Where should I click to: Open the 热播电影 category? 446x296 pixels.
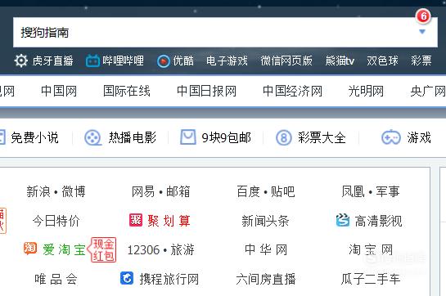click(133, 137)
